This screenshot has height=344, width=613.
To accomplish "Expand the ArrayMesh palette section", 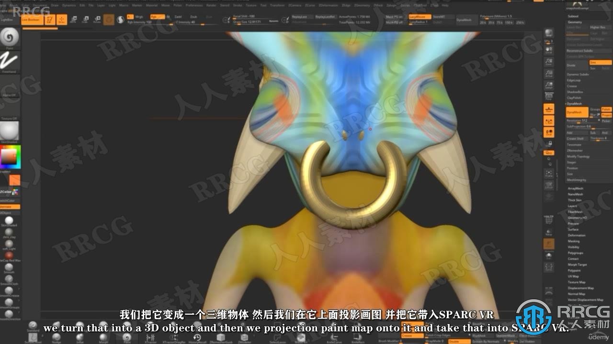I will tap(576, 188).
